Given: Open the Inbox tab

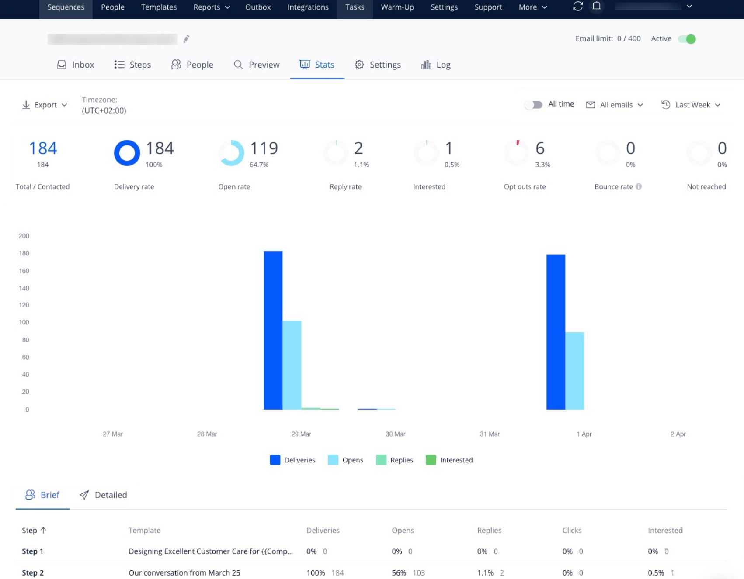Looking at the screenshot, I should [76, 65].
